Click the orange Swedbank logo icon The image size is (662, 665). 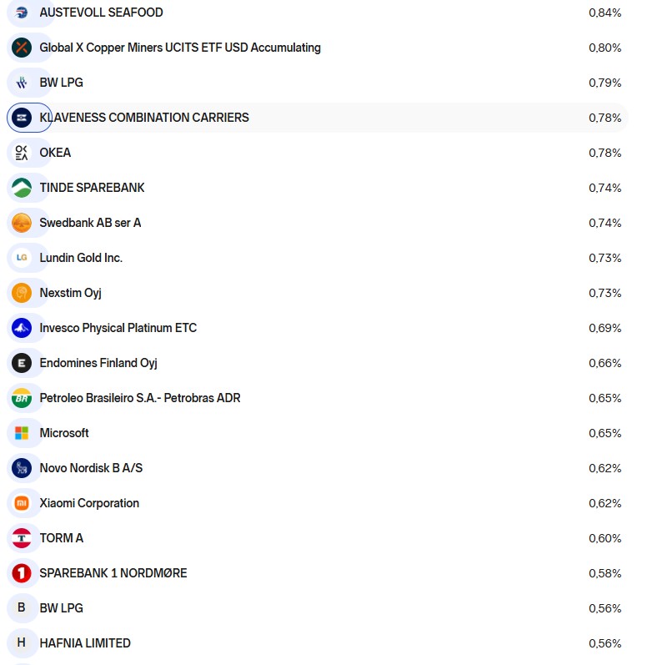(22, 223)
